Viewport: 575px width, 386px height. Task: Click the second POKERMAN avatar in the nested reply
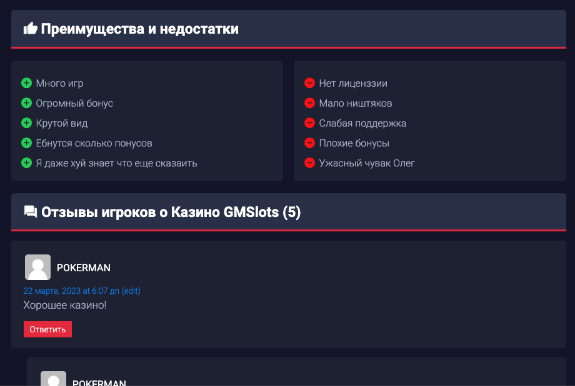[x=53, y=379]
